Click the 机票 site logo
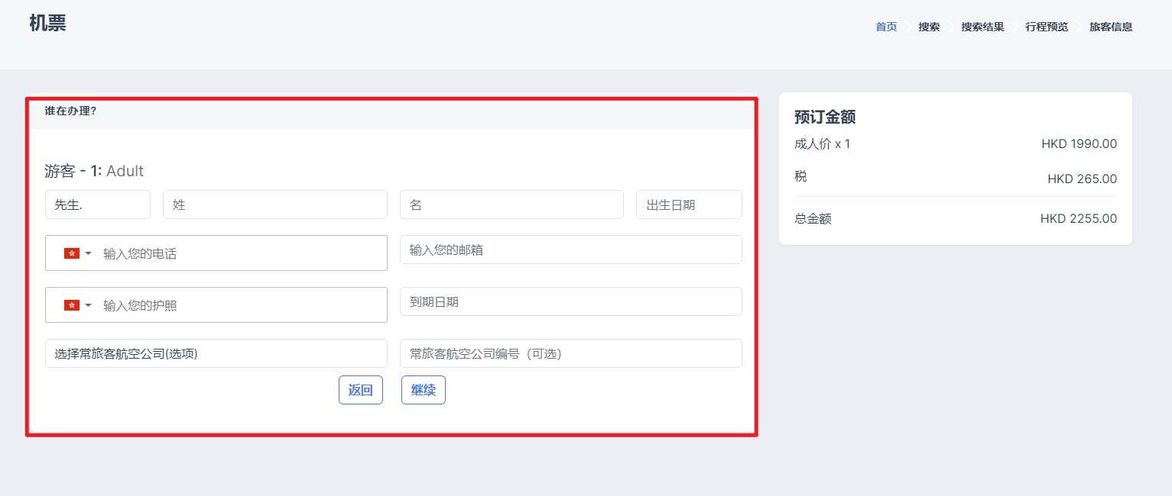This screenshot has width=1172, height=496. click(x=47, y=24)
